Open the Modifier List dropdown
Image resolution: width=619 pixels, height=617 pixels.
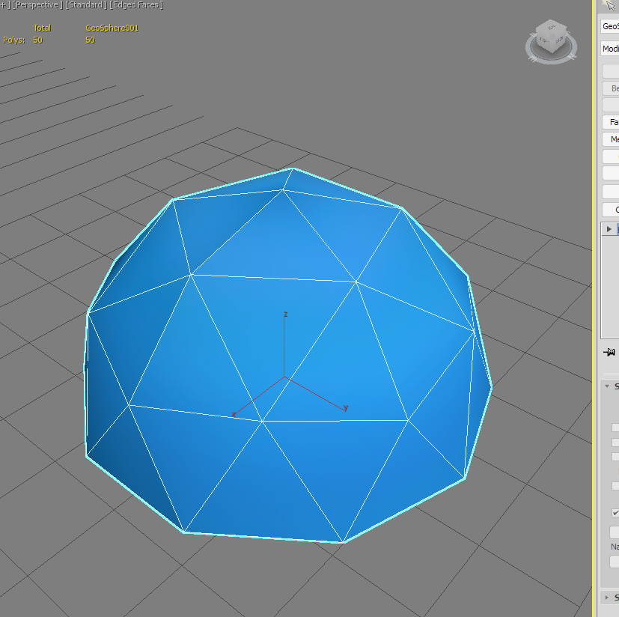point(610,48)
